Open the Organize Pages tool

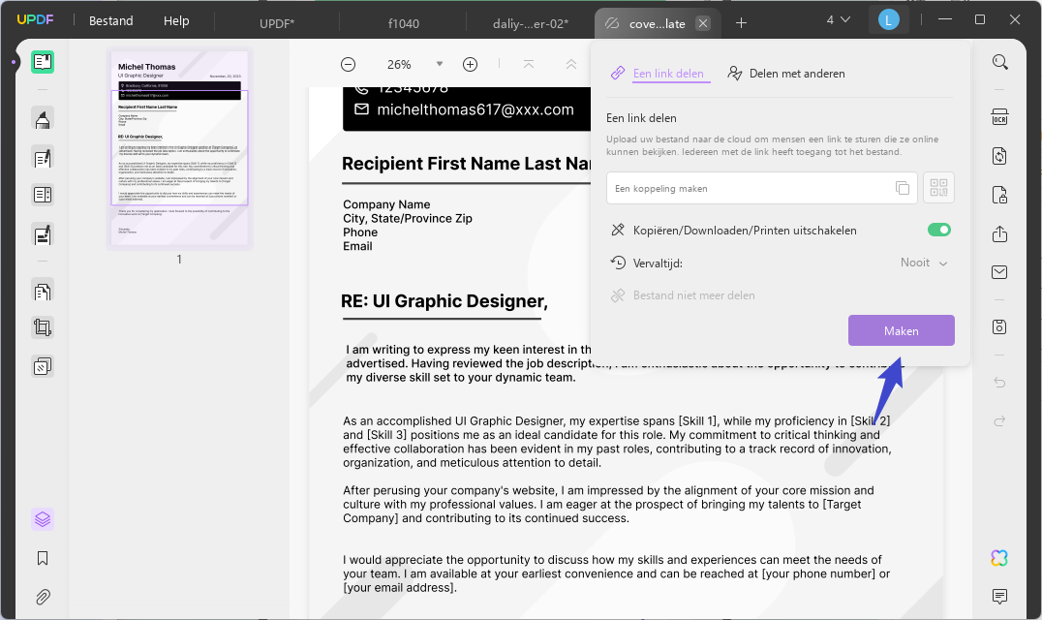[43, 291]
